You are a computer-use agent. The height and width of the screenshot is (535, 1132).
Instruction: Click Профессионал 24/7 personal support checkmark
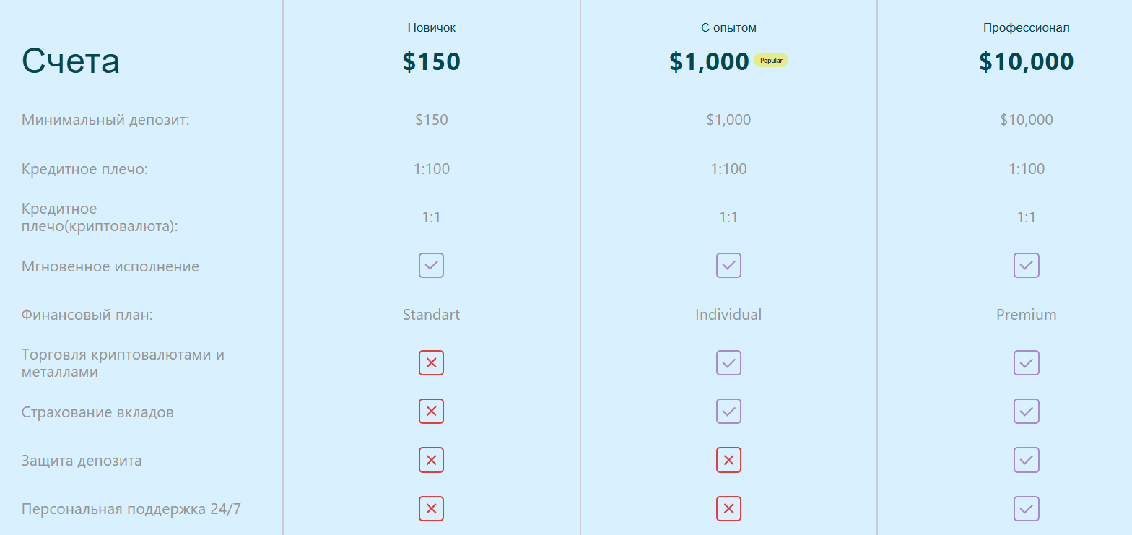[x=1026, y=509]
